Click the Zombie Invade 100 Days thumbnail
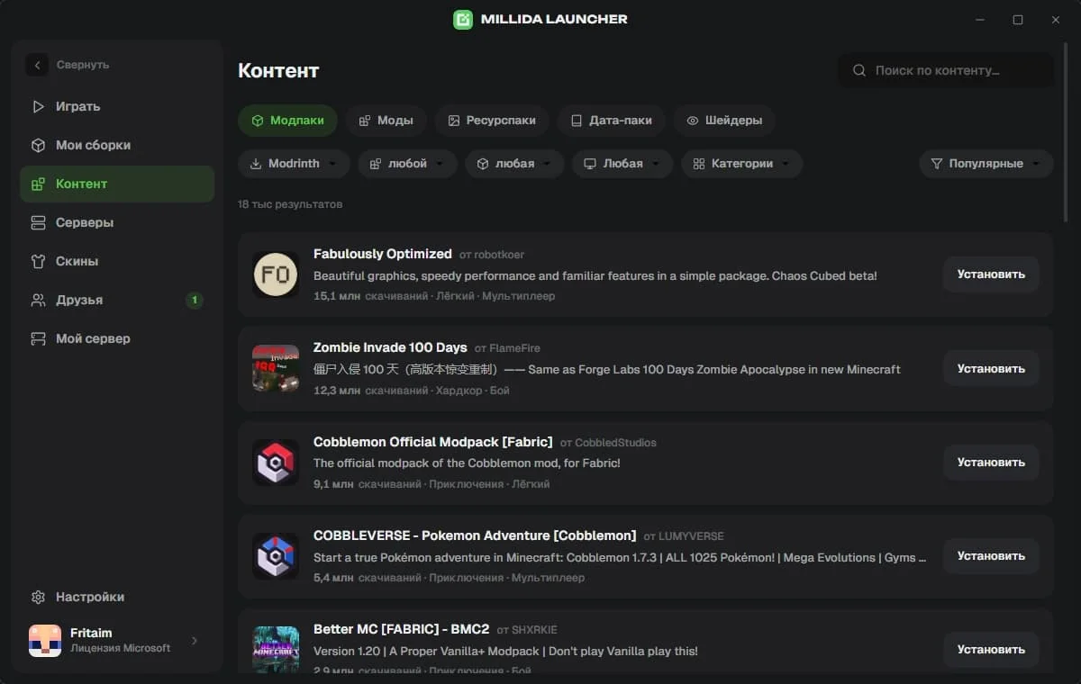1081x684 pixels. 276,368
